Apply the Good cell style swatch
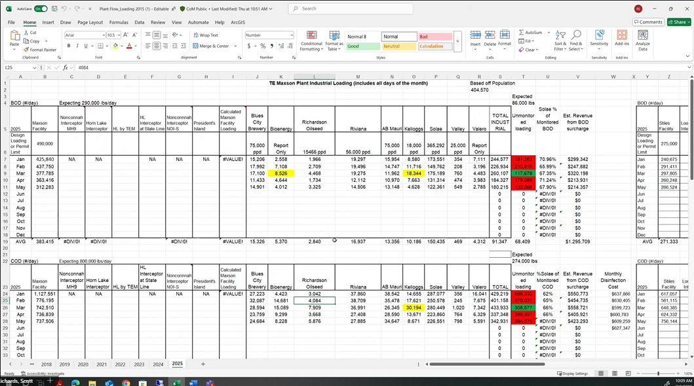This screenshot has height=386, width=694. (x=362, y=46)
